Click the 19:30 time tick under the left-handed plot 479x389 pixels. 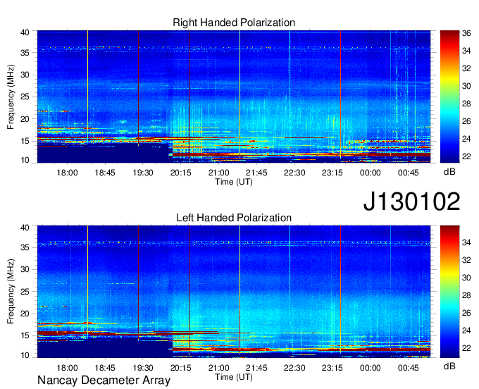coord(143,368)
